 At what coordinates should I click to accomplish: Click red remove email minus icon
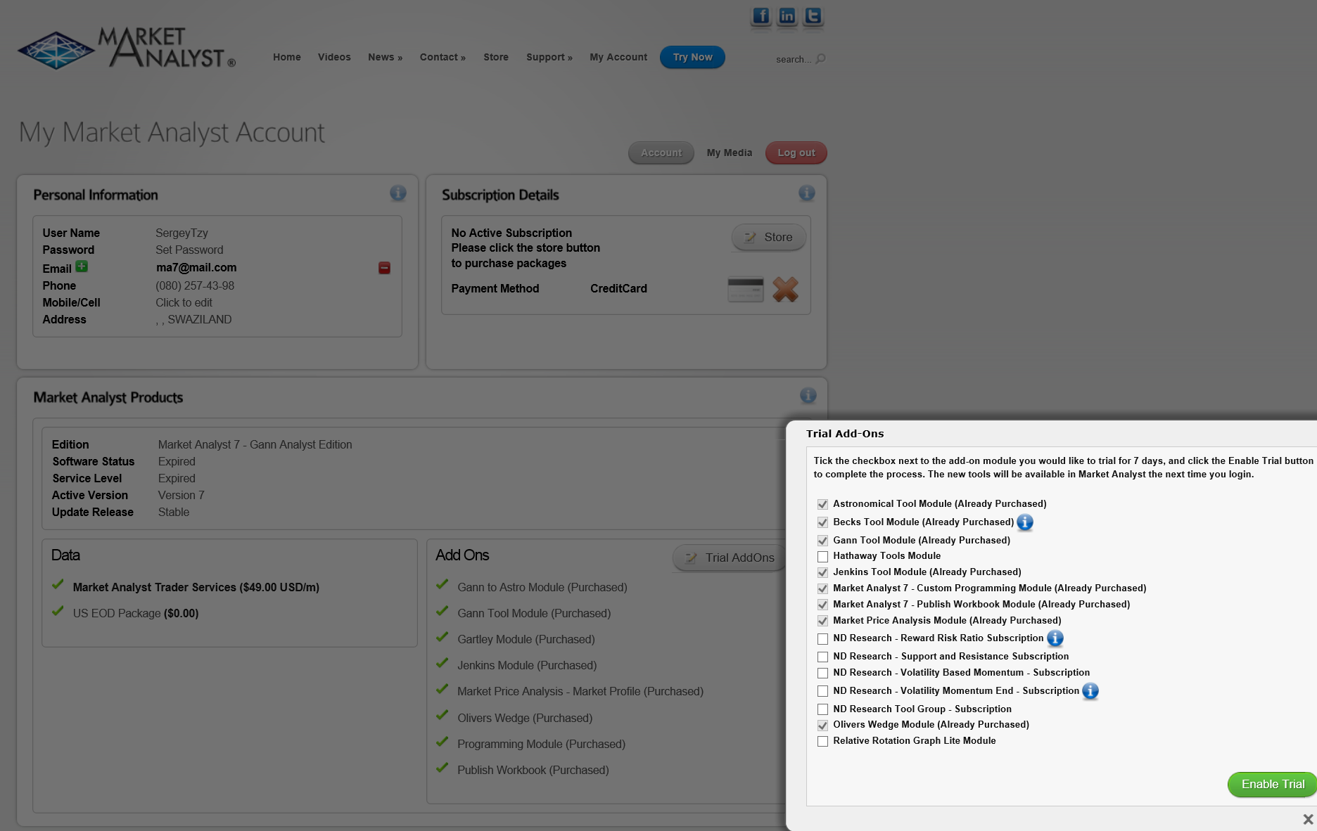[384, 268]
